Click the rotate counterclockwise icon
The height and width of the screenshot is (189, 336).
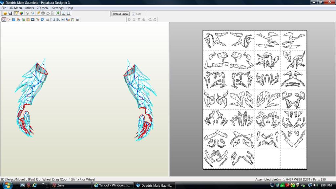pyautogui.click(x=150, y=19)
